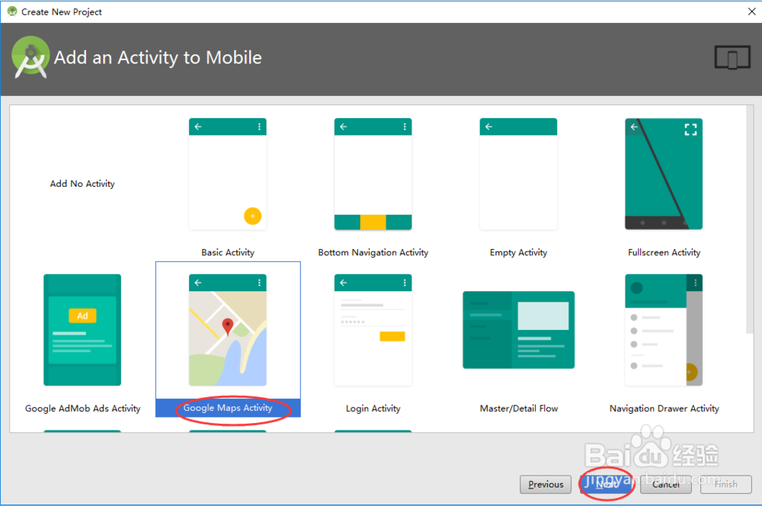Select the Google AdMob Ads Activity thumbnail
This screenshot has height=506, width=762.
(x=82, y=330)
